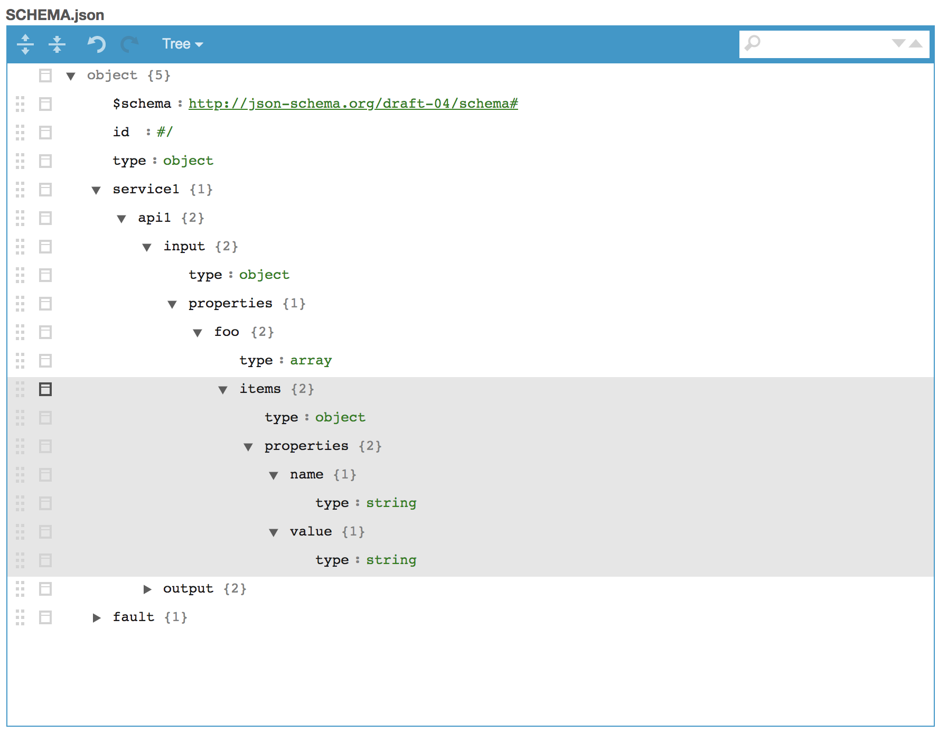Open action menu for fault row
Screen dimensions: 938x732
(x=45, y=617)
